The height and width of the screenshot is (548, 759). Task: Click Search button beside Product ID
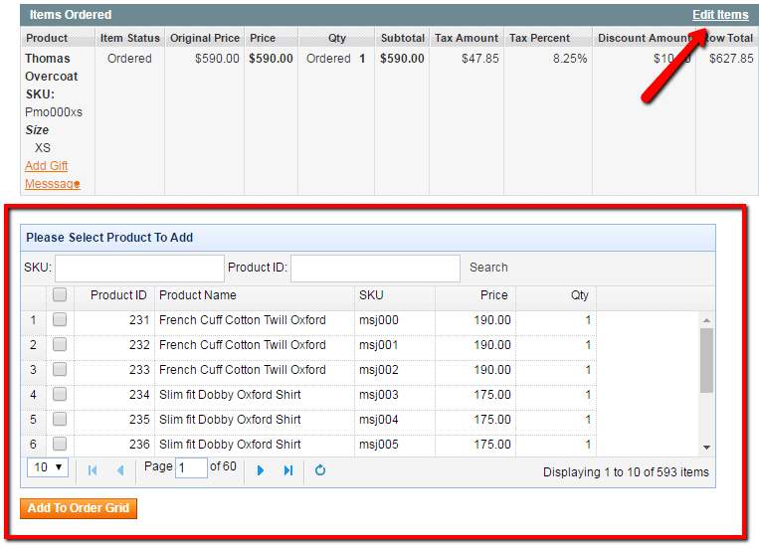click(x=488, y=268)
